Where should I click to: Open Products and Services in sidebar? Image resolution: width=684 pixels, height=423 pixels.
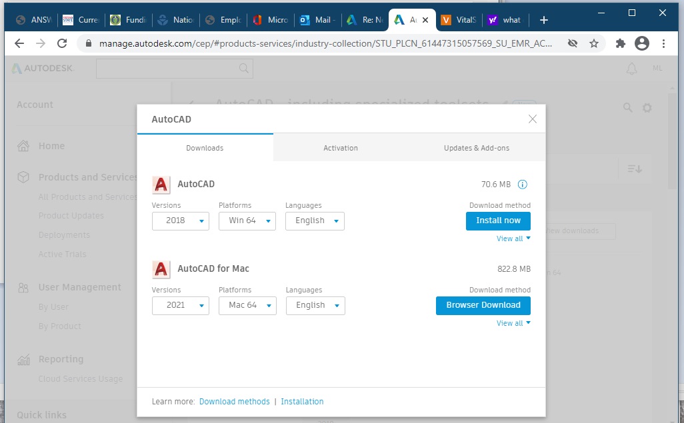pos(88,177)
